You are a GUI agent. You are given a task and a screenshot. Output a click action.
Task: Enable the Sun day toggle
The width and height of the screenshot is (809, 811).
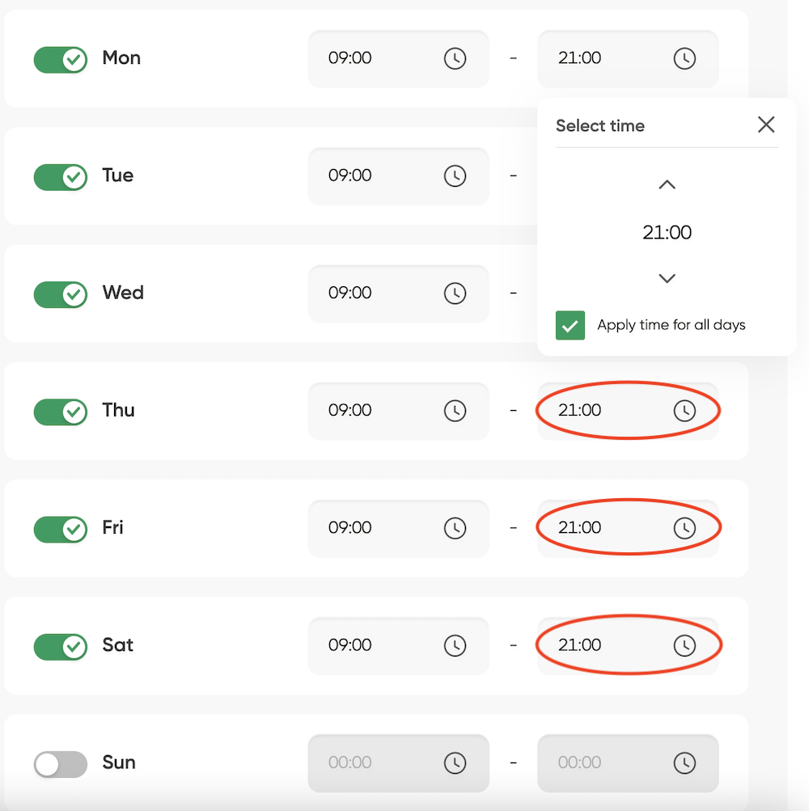61,764
